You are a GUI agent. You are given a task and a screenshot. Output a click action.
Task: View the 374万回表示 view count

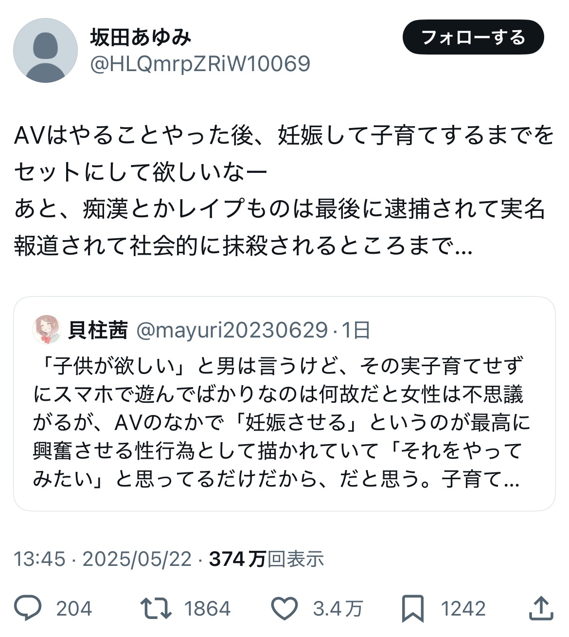coord(267,559)
